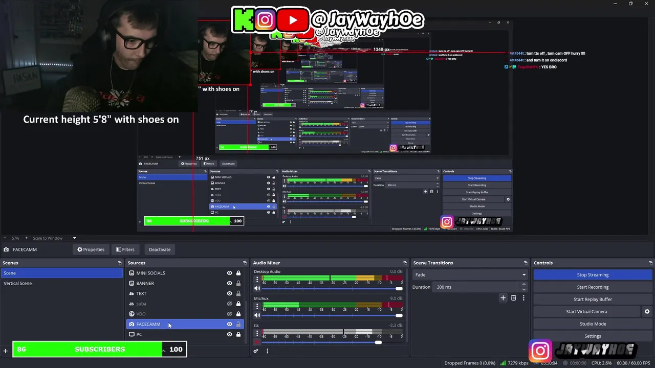Decrease transition duration with down arrow
The height and width of the screenshot is (368, 655).
click(523, 289)
